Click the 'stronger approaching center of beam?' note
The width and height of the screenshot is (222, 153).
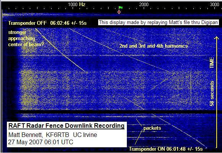point(26,39)
